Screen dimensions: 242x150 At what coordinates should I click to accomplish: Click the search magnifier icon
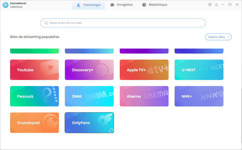[46, 23]
